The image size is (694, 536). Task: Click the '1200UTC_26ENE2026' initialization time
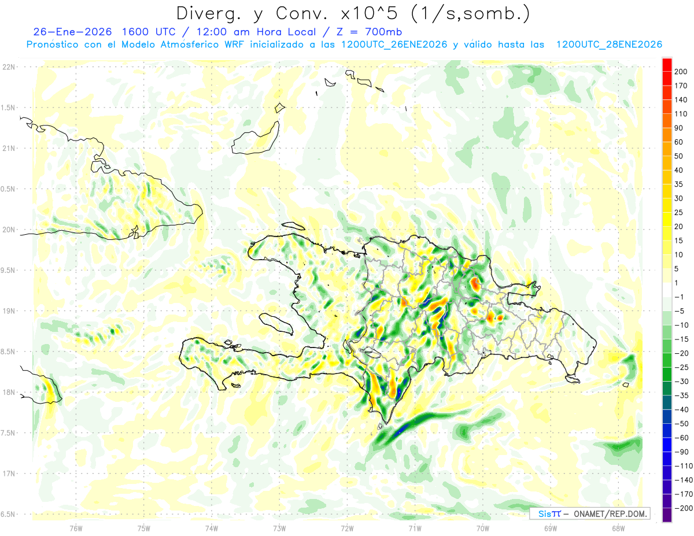[x=394, y=45]
